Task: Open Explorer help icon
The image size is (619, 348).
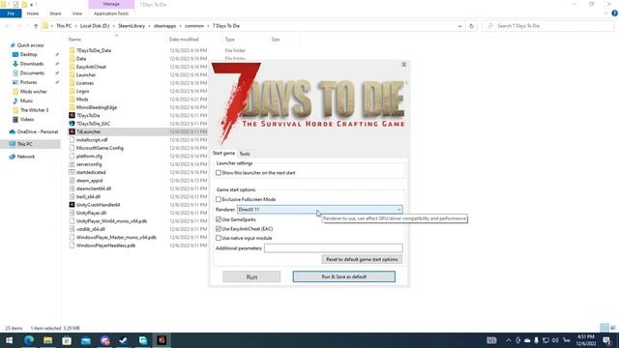Action: [x=614, y=14]
